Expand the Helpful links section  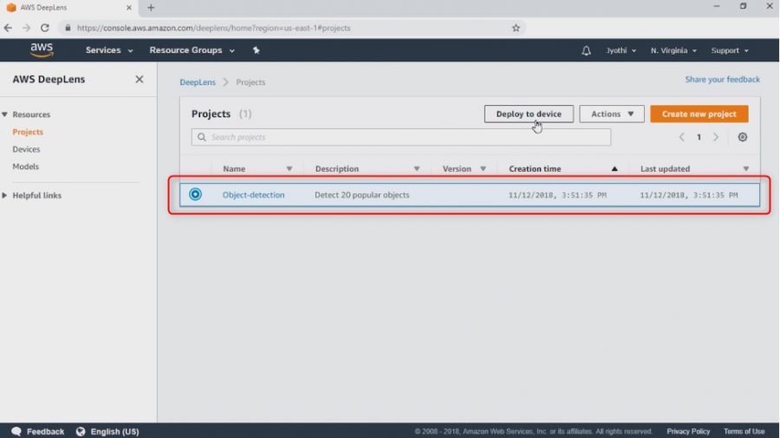coord(4,196)
